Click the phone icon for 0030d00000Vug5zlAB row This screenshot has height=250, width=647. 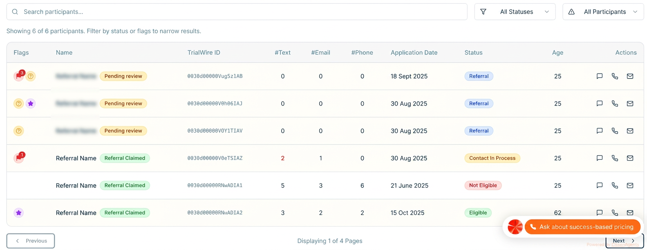pyautogui.click(x=614, y=76)
